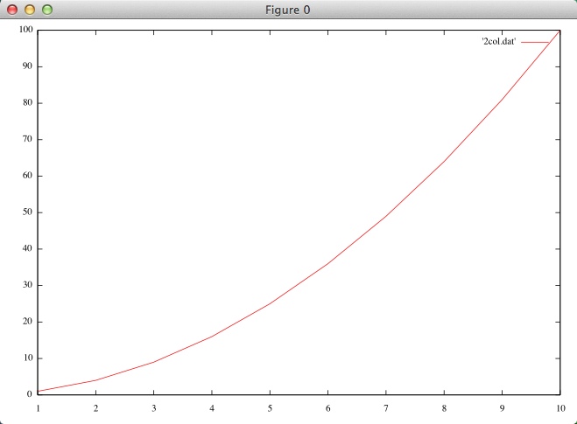Click the red legend line sample
Screen dimensions: 577x424
click(x=535, y=42)
